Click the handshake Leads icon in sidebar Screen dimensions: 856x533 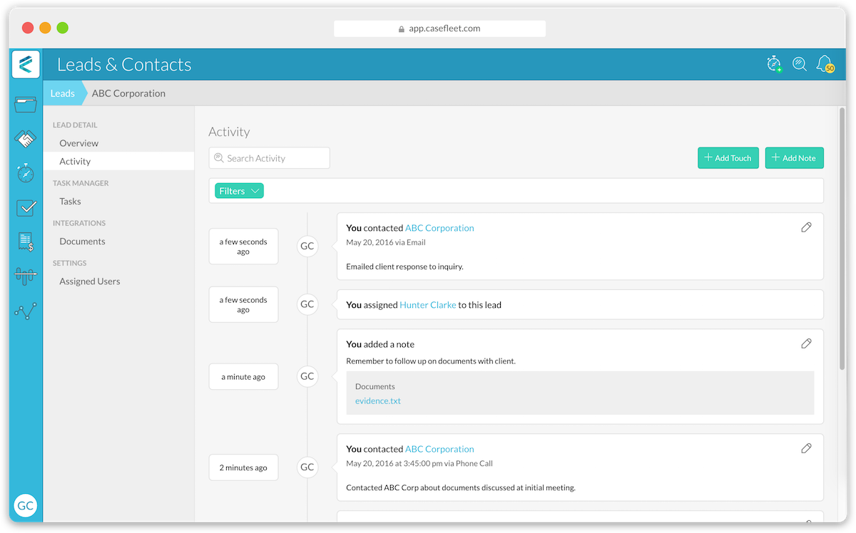26,139
